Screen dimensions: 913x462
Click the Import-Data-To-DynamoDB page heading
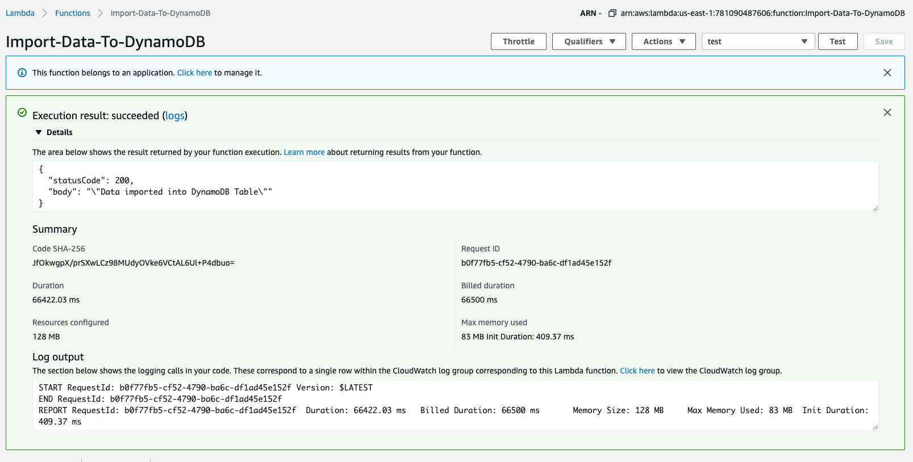(x=105, y=42)
